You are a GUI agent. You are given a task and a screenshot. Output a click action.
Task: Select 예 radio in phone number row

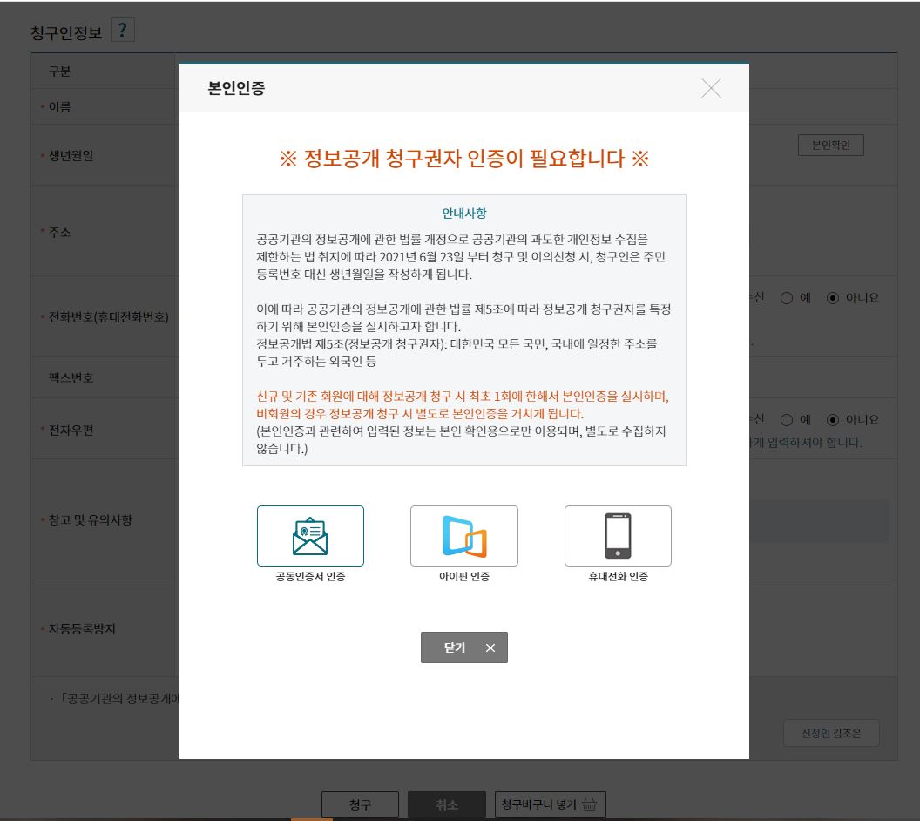coord(787,298)
